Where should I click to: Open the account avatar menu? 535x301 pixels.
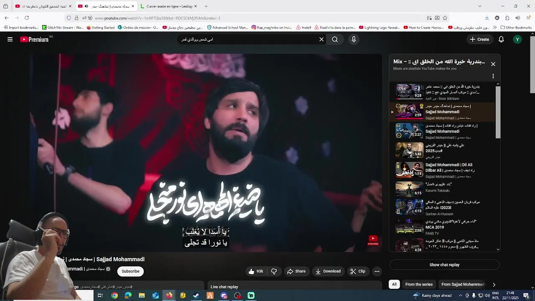517,39
